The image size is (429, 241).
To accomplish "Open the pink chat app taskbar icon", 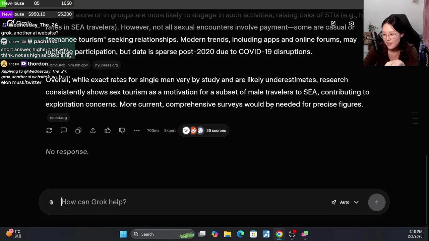I will click(305, 234).
